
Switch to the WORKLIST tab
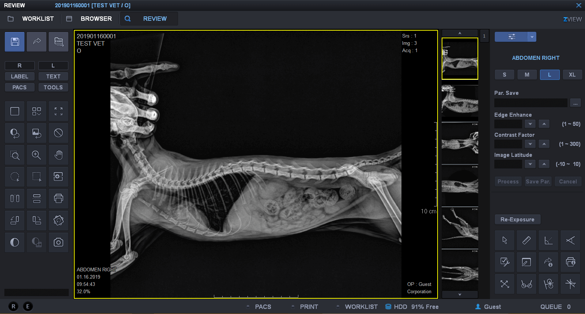pyautogui.click(x=38, y=19)
